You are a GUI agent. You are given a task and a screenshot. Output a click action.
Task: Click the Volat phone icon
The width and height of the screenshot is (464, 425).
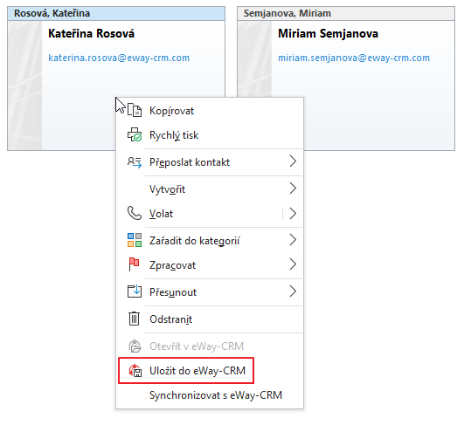135,213
